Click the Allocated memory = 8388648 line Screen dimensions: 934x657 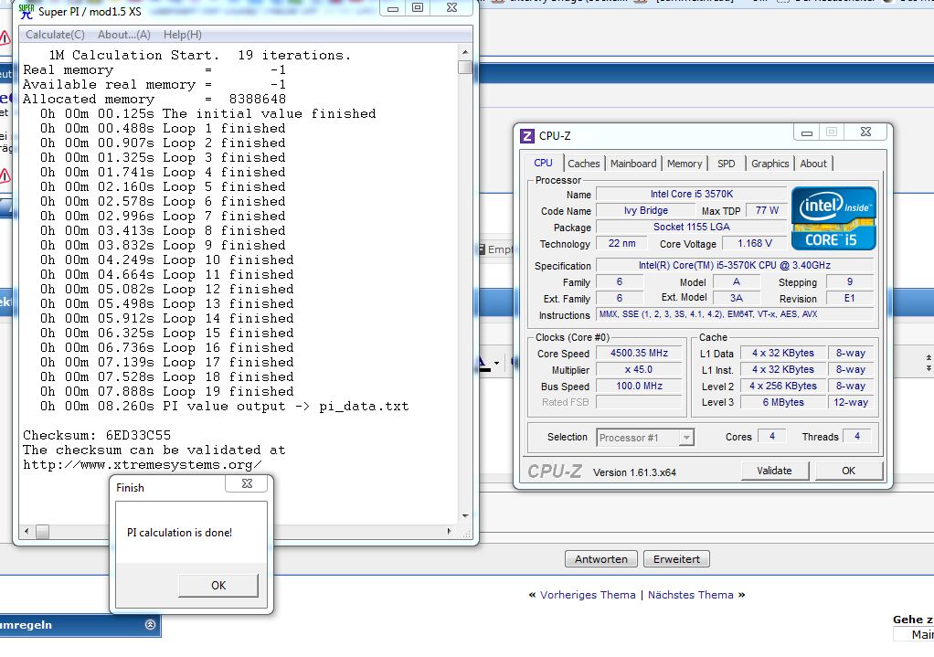(154, 99)
